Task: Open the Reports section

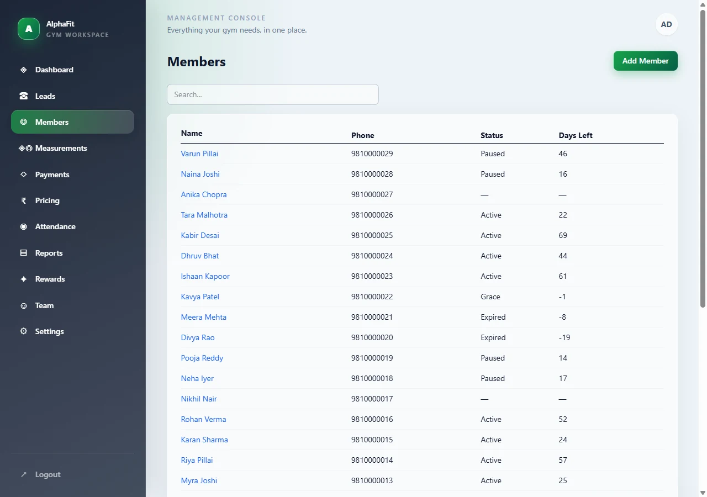Action: (72, 253)
